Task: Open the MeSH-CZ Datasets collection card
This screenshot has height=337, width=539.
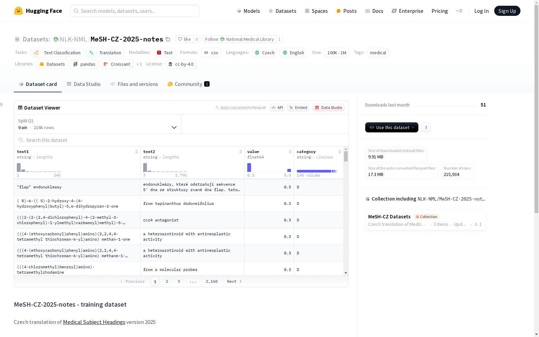Action: click(425, 220)
